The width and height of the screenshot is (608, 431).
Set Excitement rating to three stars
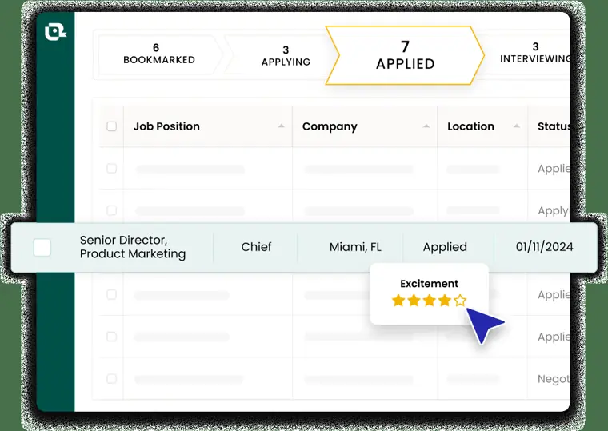point(430,301)
